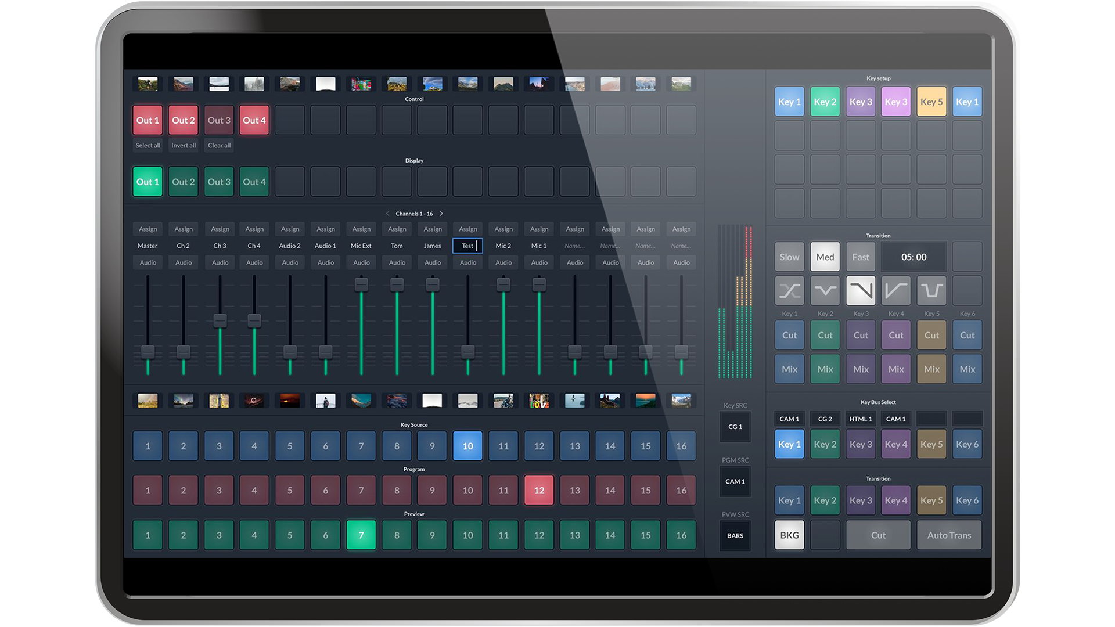Toggle Preview channel 7 selection
Viewport: 1115px width, 627px height.
359,534
